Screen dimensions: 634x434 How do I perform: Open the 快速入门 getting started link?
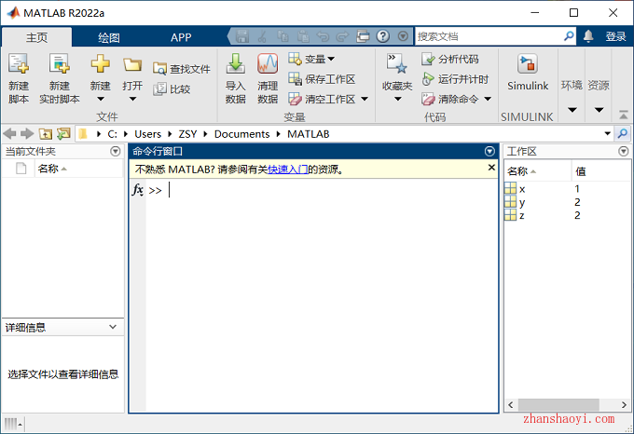(x=288, y=170)
